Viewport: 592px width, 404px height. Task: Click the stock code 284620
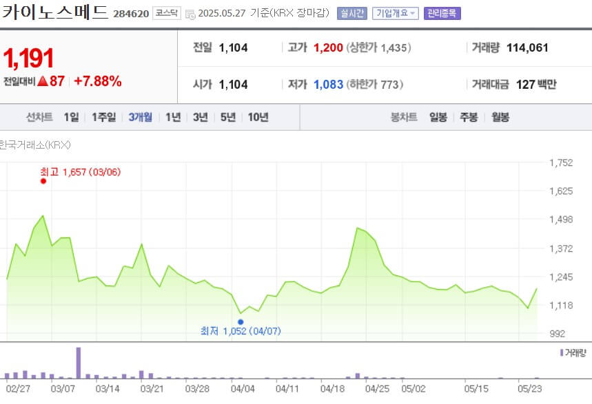(x=131, y=12)
